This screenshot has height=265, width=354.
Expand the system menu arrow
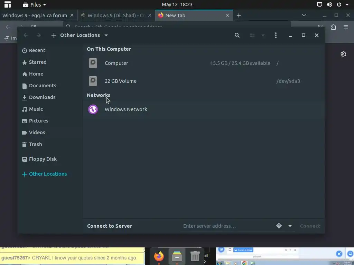tap(347, 4)
